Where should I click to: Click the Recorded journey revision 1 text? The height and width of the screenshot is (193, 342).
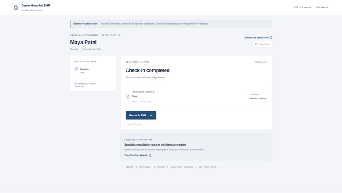coord(85,84)
